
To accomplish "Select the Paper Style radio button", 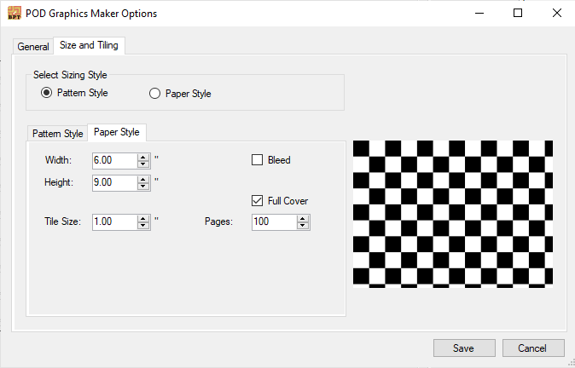I will point(154,94).
